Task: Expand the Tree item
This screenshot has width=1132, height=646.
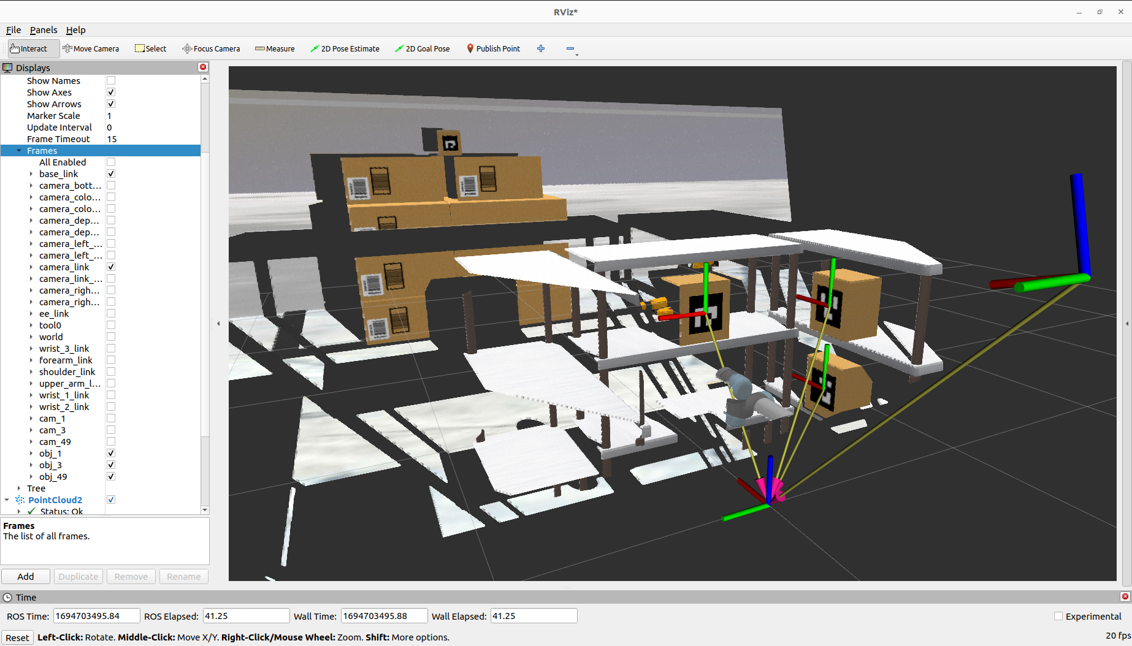Action: [x=19, y=488]
